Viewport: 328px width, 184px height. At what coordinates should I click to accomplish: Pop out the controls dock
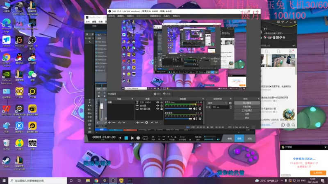click(259, 99)
